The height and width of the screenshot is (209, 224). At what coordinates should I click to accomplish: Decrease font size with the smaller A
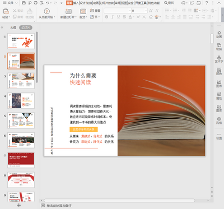pos(157,11)
